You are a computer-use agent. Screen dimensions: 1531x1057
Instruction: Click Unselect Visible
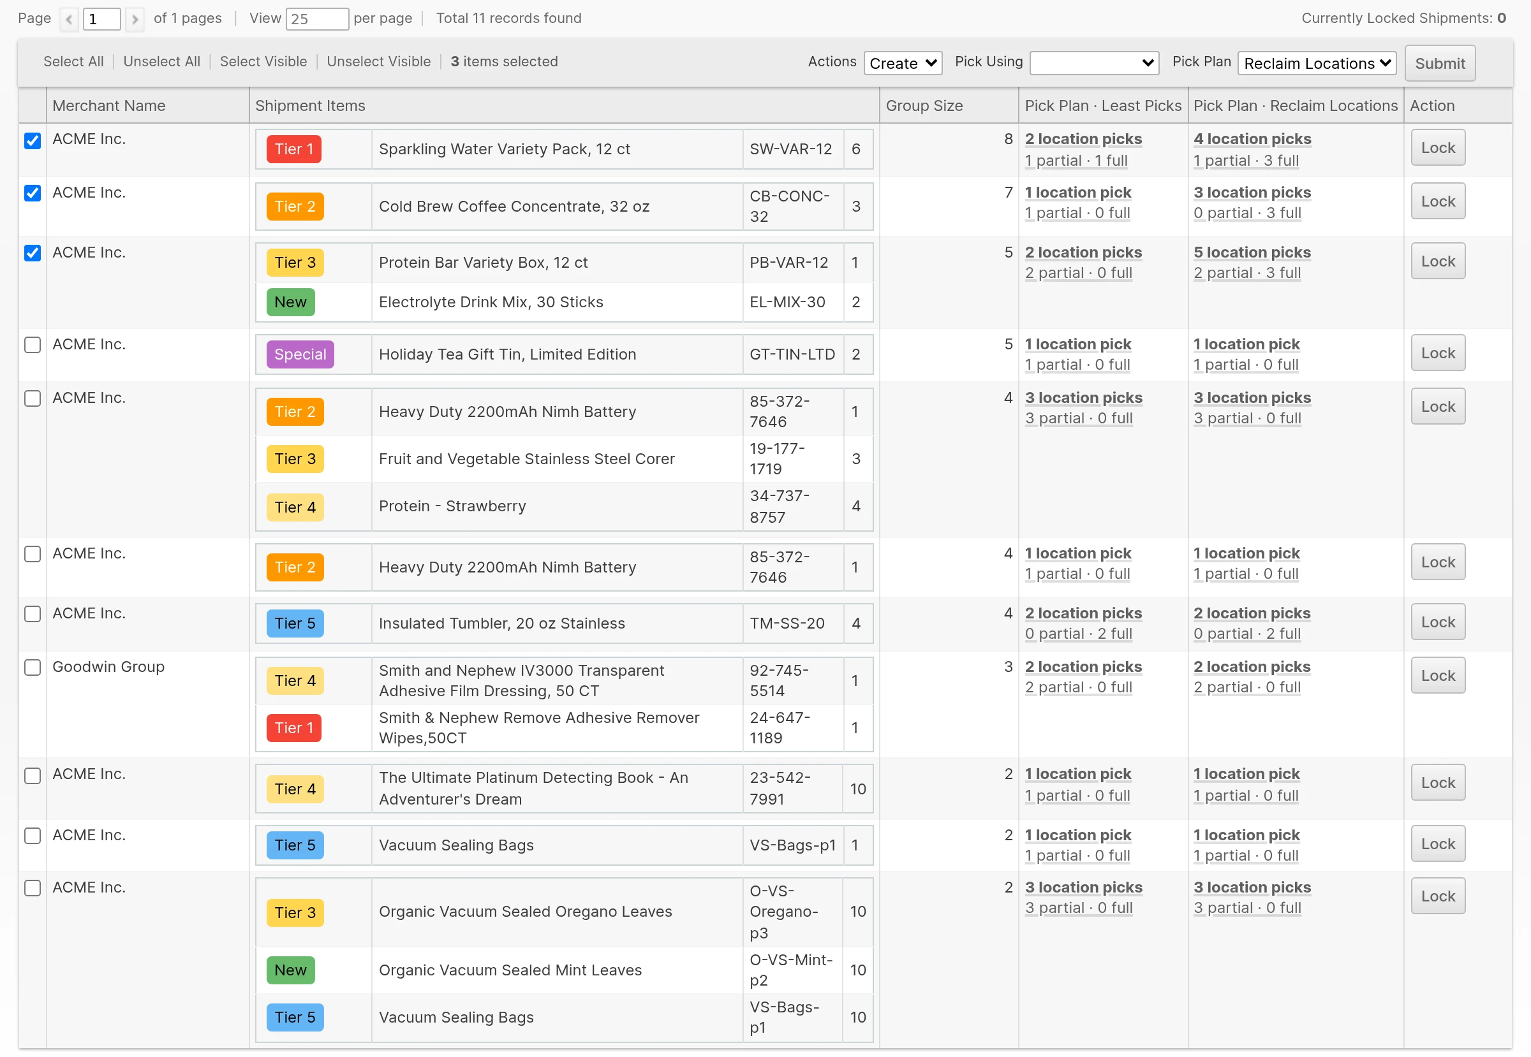(378, 62)
